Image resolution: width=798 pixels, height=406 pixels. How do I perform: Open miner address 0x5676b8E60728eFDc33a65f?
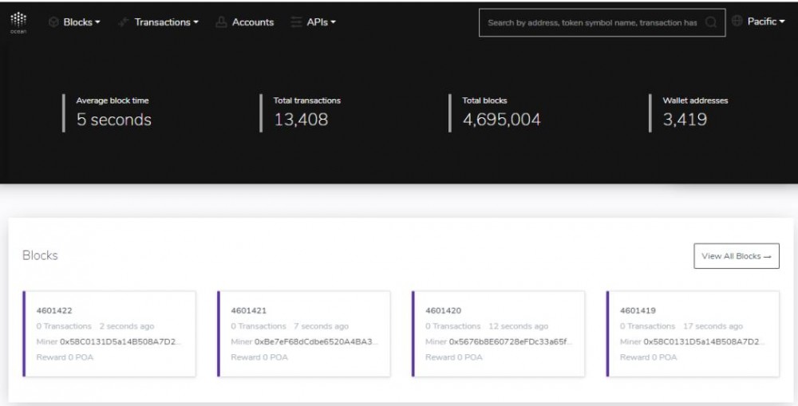coord(511,341)
